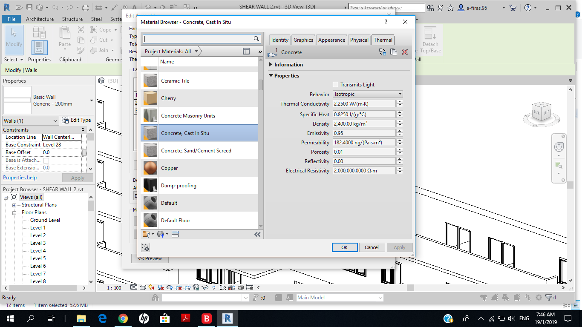Delete the Concrete thermal asset with the red X
The width and height of the screenshot is (582, 327).
click(x=404, y=52)
